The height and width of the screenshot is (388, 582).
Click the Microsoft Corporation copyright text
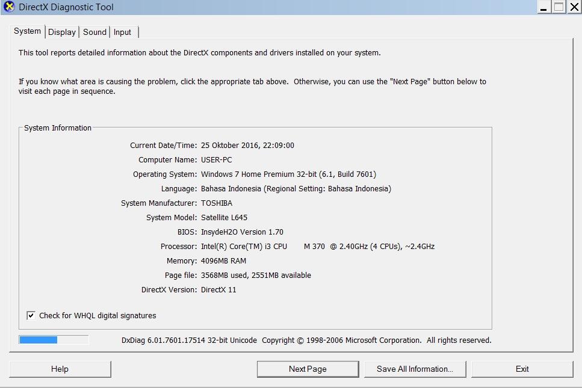pos(376,340)
